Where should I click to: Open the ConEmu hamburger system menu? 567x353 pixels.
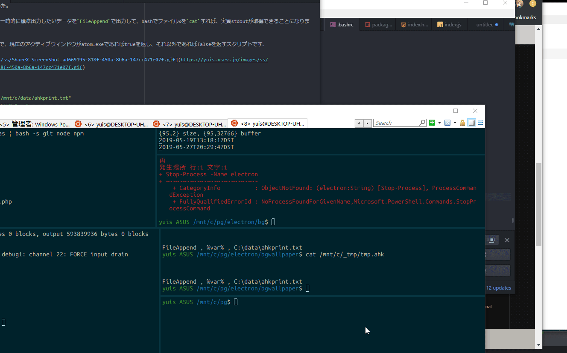(x=480, y=123)
